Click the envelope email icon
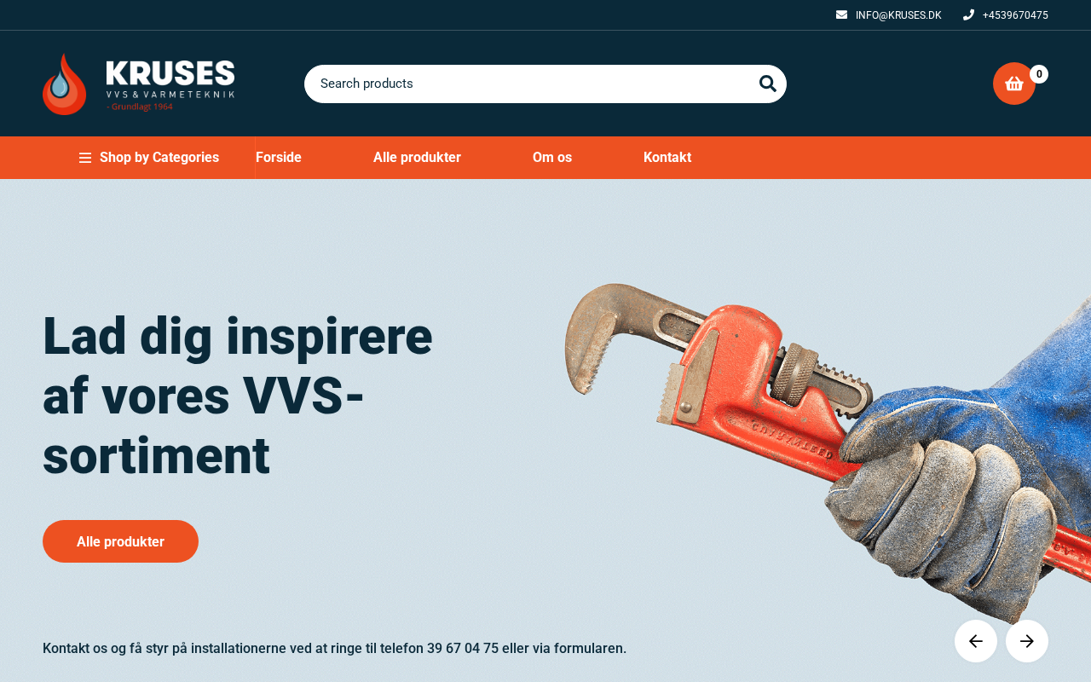This screenshot has height=682, width=1091. [x=841, y=14]
